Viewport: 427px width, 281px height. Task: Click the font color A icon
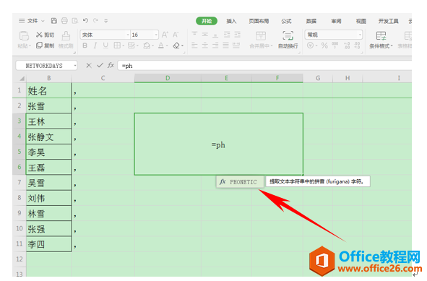pyautogui.click(x=161, y=46)
